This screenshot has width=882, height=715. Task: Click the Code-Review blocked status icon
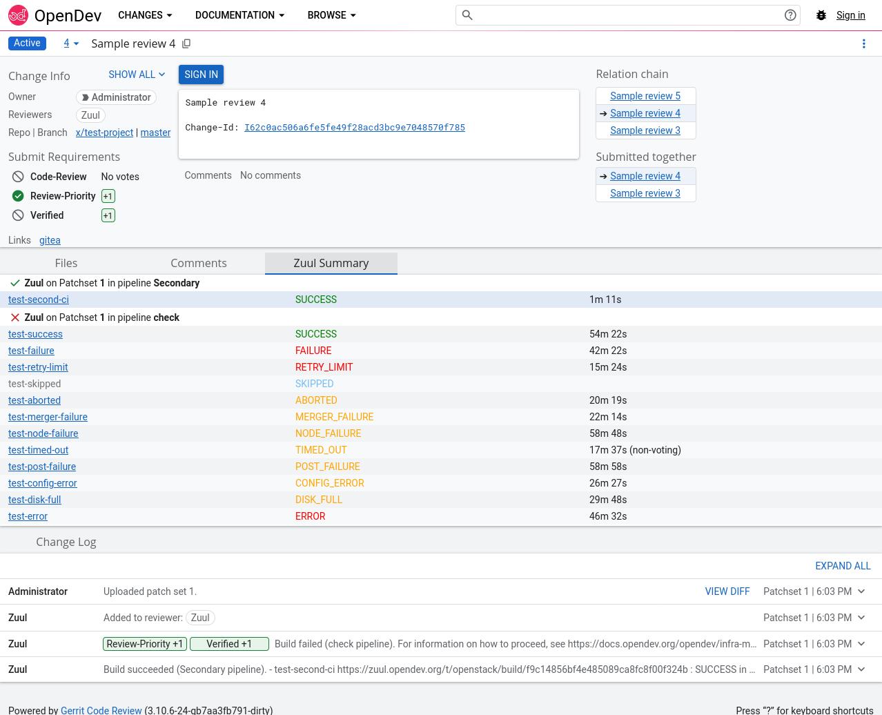pos(18,177)
